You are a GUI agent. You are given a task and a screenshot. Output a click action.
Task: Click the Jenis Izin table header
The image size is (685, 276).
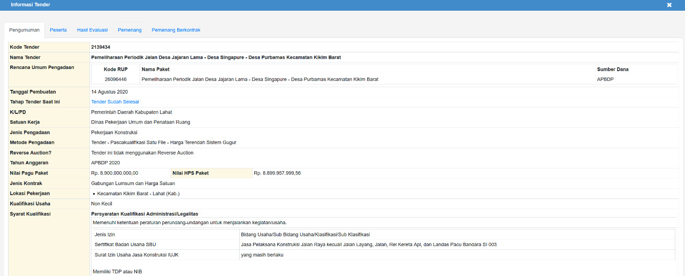[x=105, y=235]
